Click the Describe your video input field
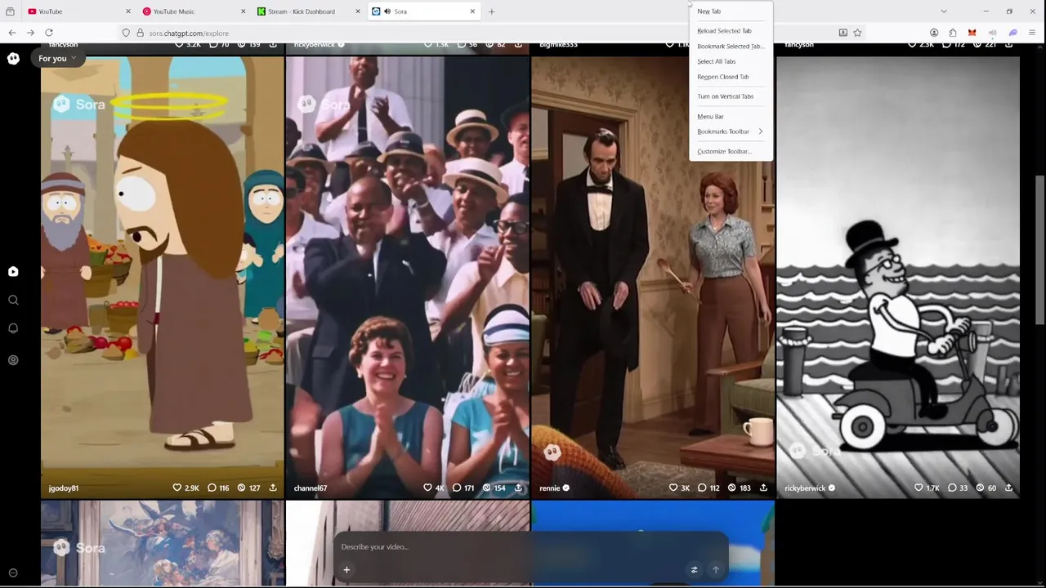Viewport: 1046px width, 588px height. (531, 546)
